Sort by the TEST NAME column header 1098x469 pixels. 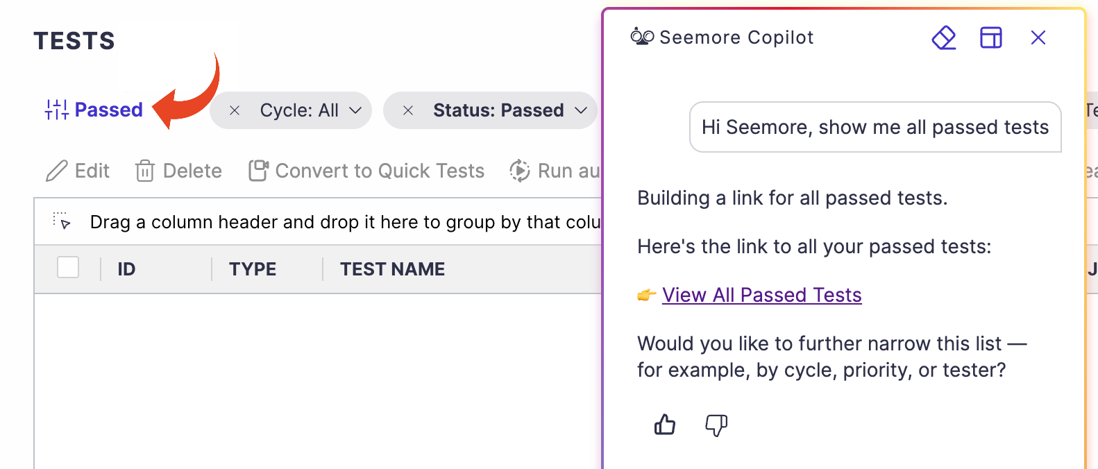coord(392,269)
